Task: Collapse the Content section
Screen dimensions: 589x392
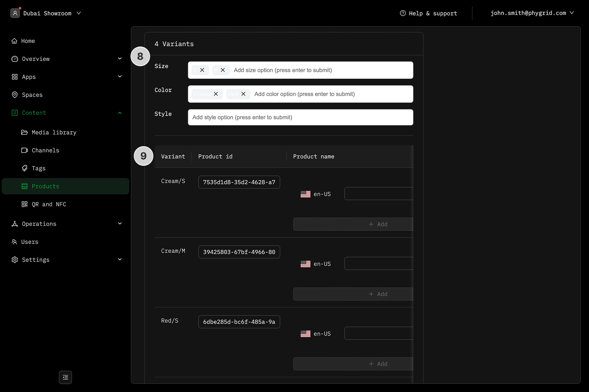Action: [x=119, y=113]
